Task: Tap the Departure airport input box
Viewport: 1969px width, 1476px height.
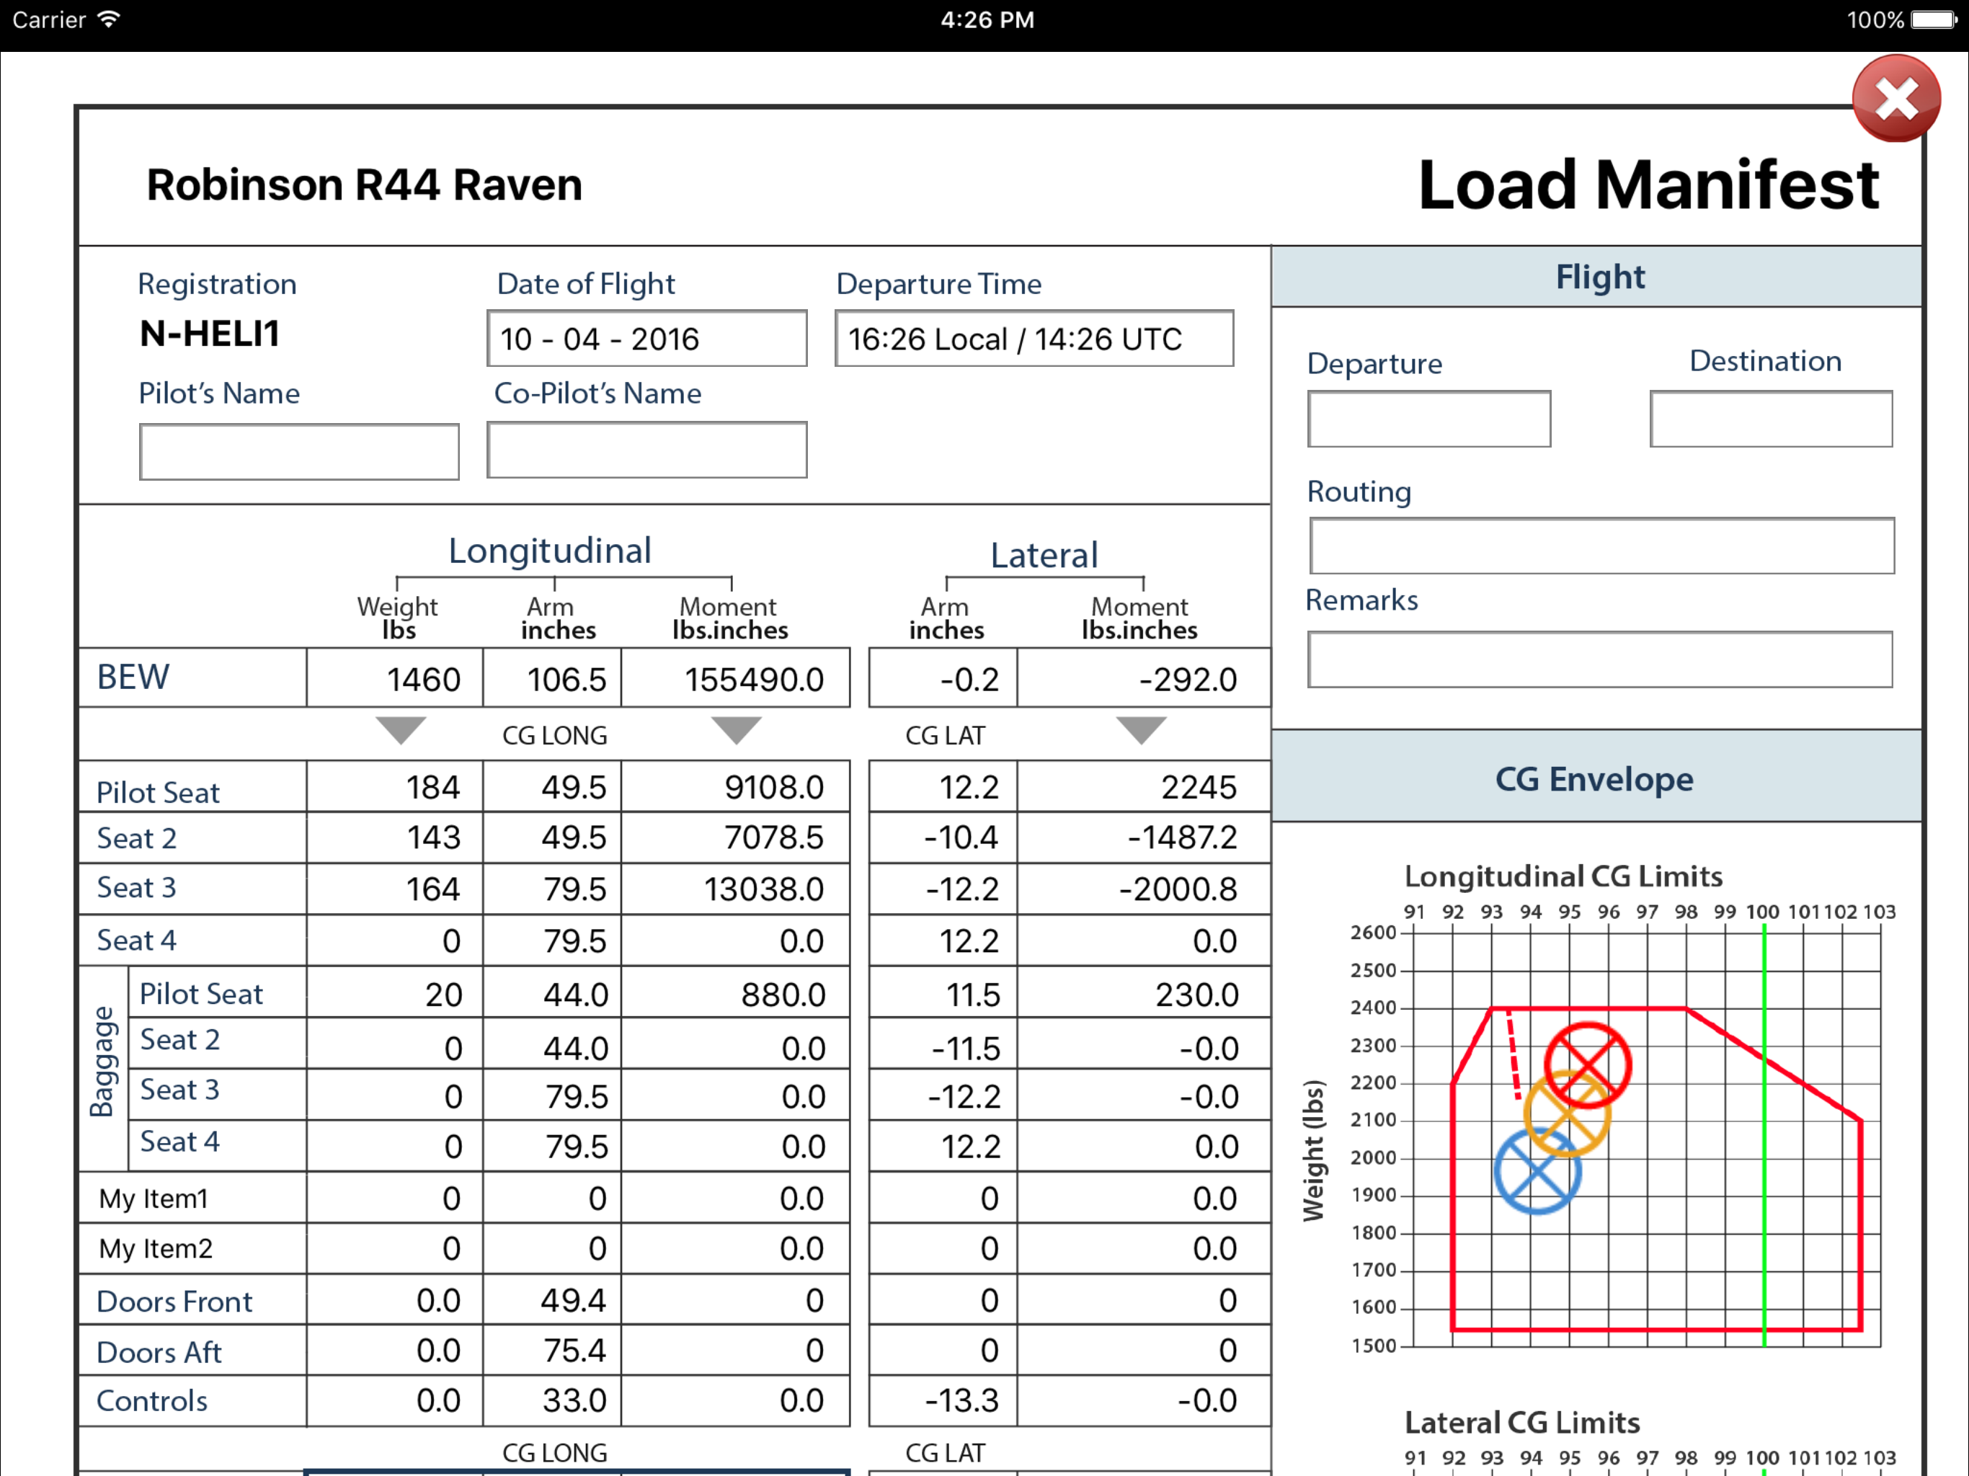Action: [x=1428, y=419]
